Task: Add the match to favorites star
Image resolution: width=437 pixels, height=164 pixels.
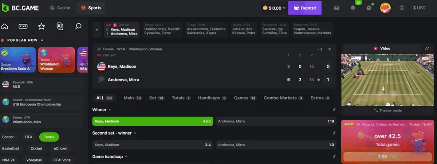Action: 330,49
